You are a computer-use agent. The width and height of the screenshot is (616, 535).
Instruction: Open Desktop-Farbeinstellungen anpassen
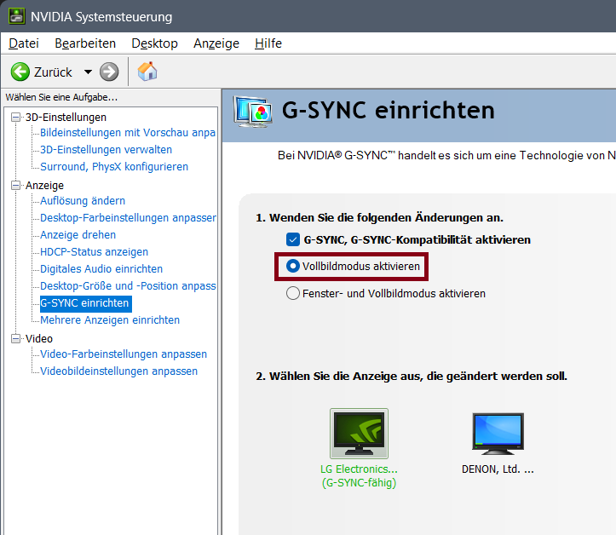coord(128,217)
